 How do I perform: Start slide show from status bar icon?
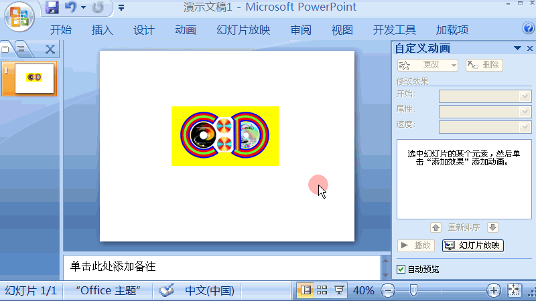(339, 290)
